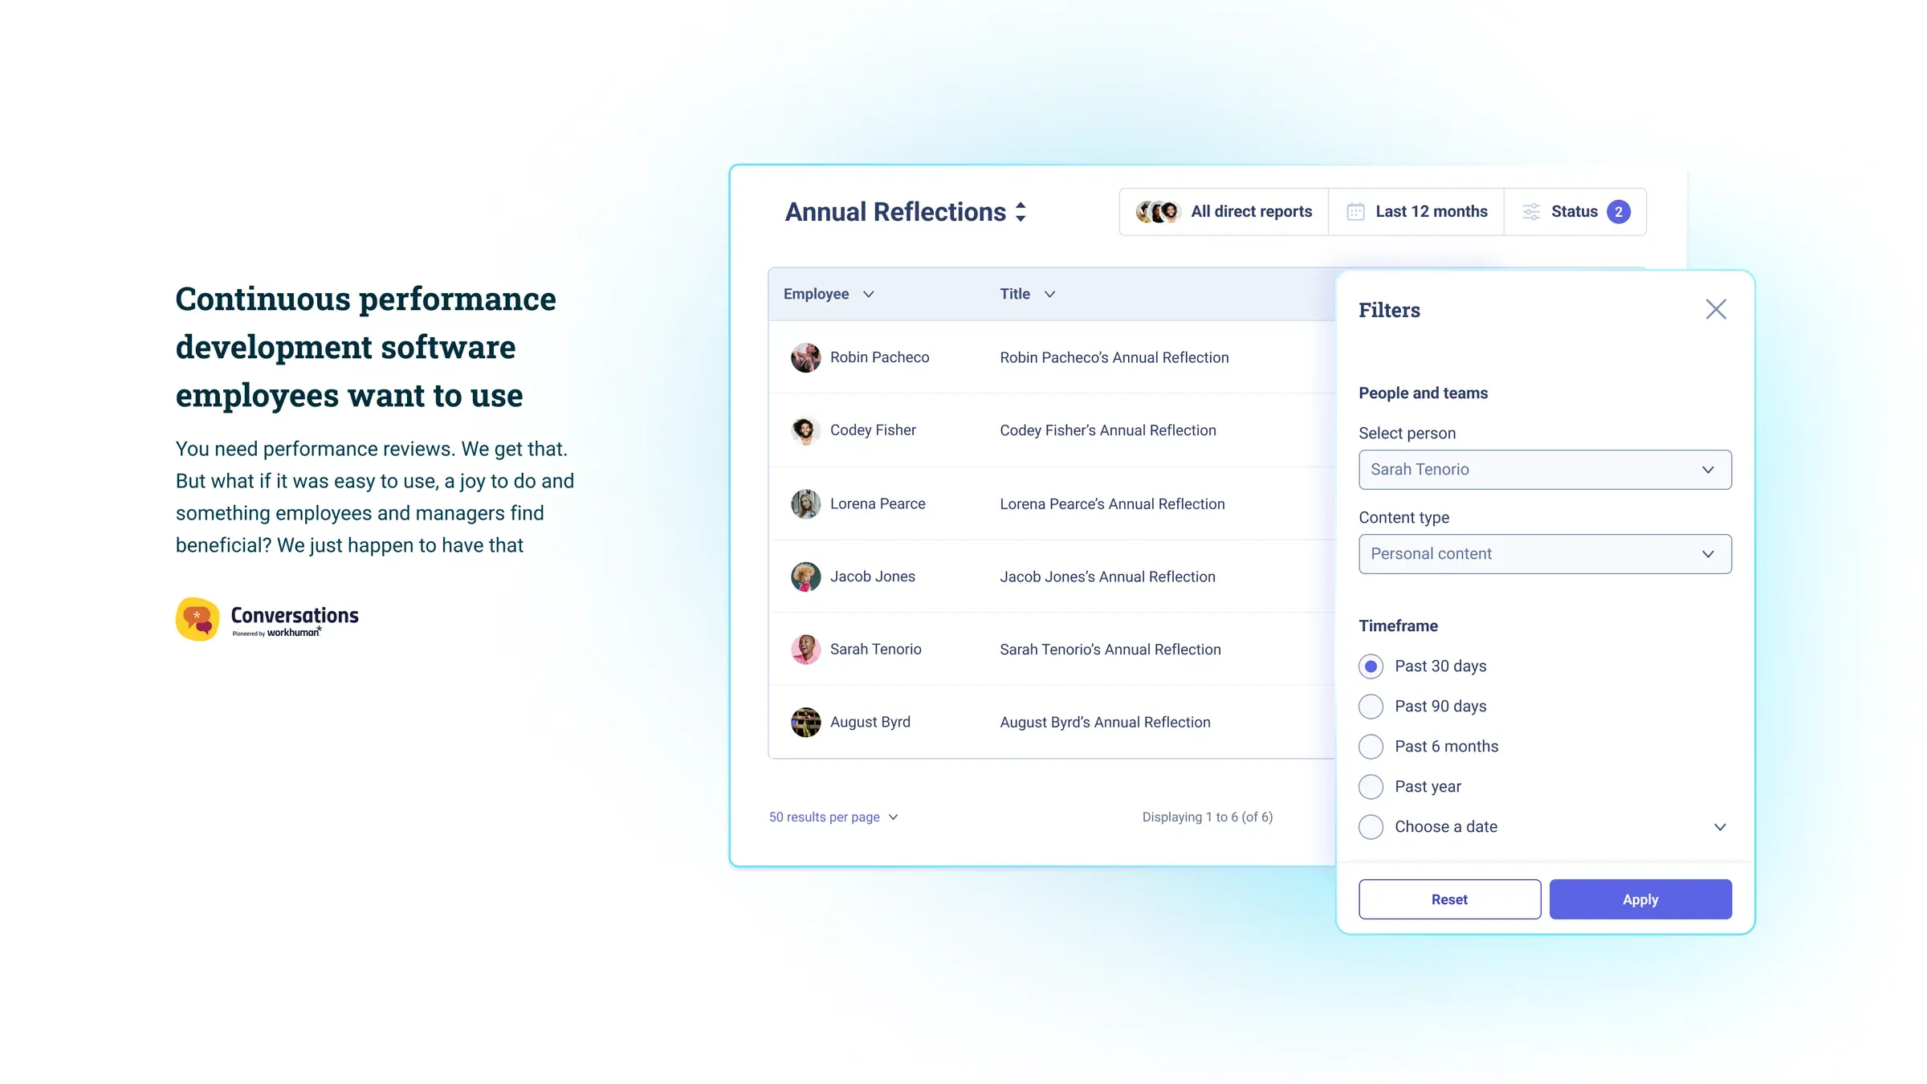Viewport: 1927px width, 1084px height.
Task: Click the name August Byrd
Action: tap(870, 722)
